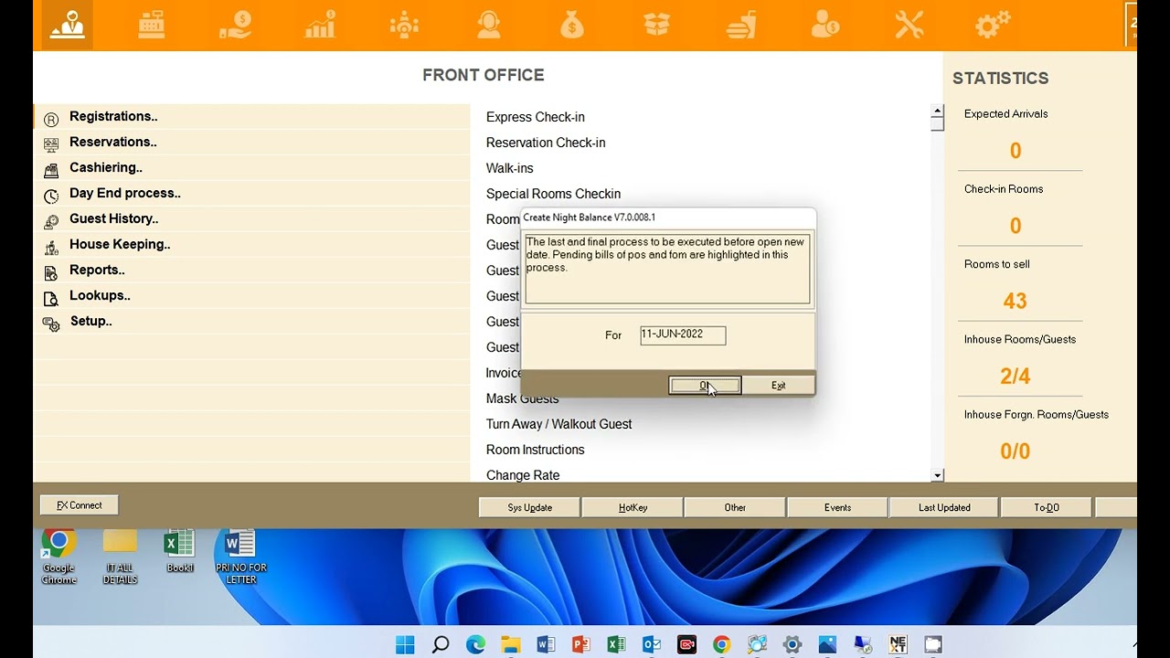Open PowerPoint from the taskbar
This screenshot has height=658, width=1170.
[581, 644]
